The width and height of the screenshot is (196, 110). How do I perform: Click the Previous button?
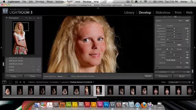click(163, 76)
